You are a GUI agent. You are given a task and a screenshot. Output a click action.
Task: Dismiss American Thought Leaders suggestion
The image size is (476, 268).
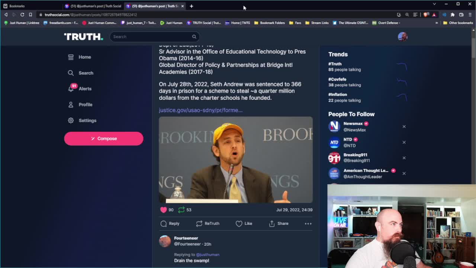404,173
